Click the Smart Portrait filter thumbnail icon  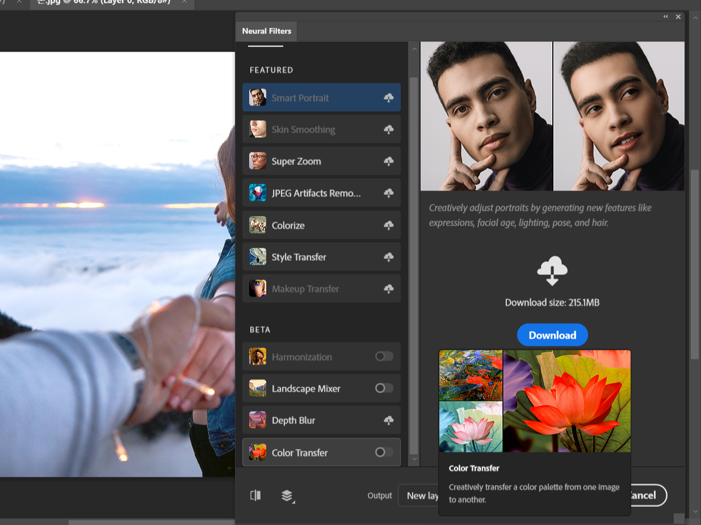pos(258,98)
